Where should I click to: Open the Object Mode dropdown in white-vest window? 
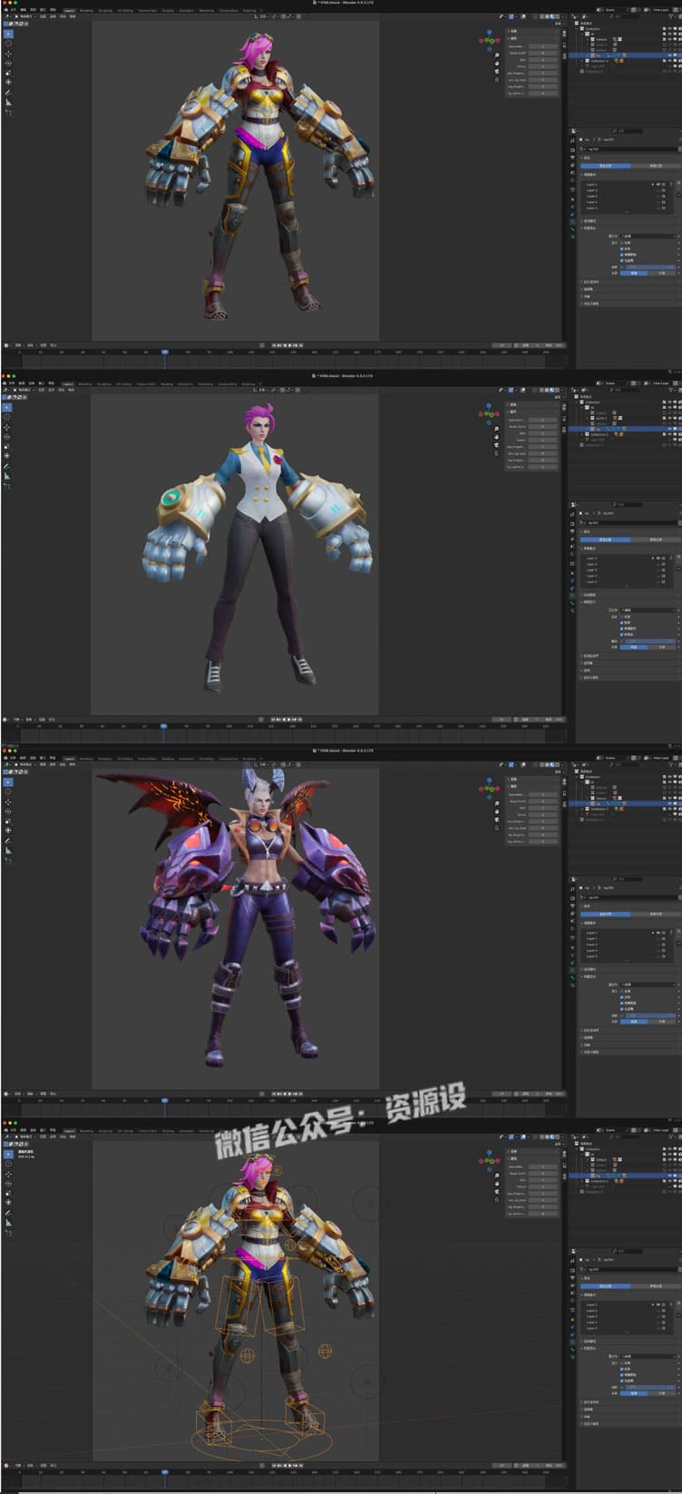tap(25, 390)
